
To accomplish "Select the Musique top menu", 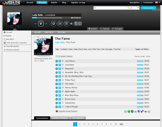I will tap(42, 2).
